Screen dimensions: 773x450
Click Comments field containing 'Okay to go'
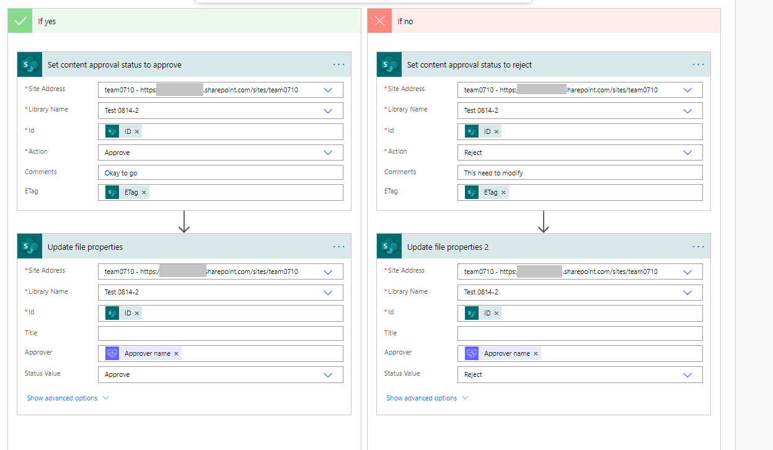pyautogui.click(x=220, y=173)
